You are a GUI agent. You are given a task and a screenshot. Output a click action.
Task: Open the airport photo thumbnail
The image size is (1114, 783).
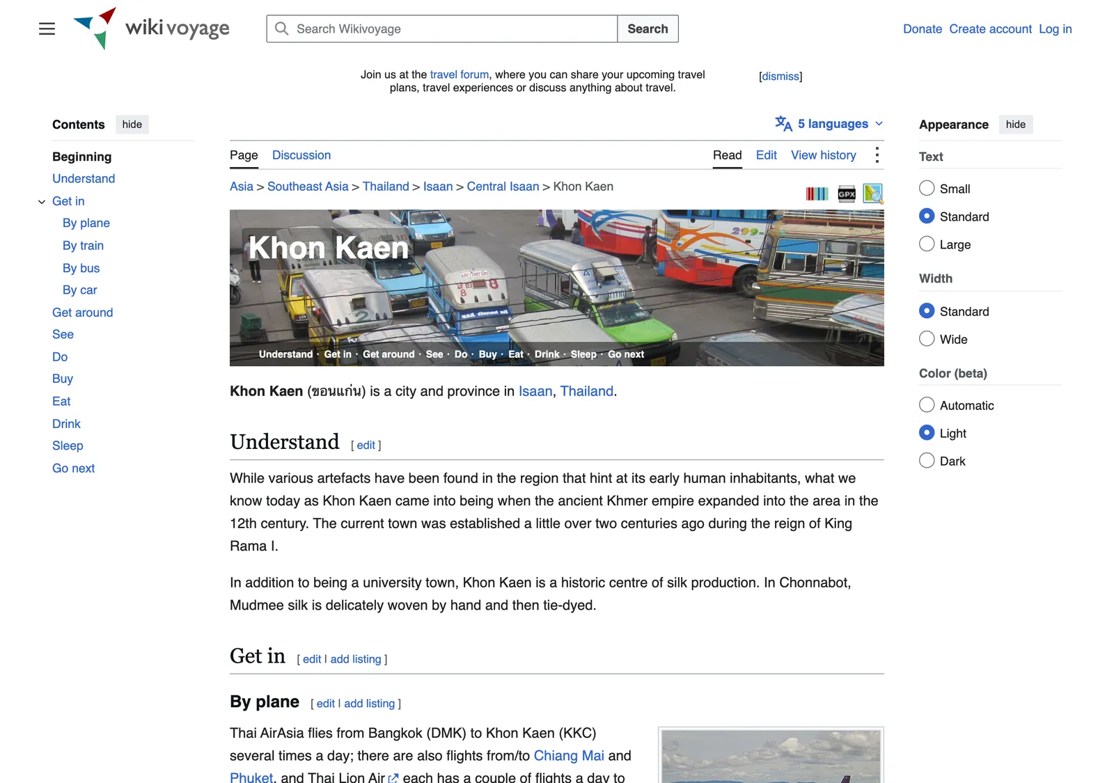click(x=771, y=756)
